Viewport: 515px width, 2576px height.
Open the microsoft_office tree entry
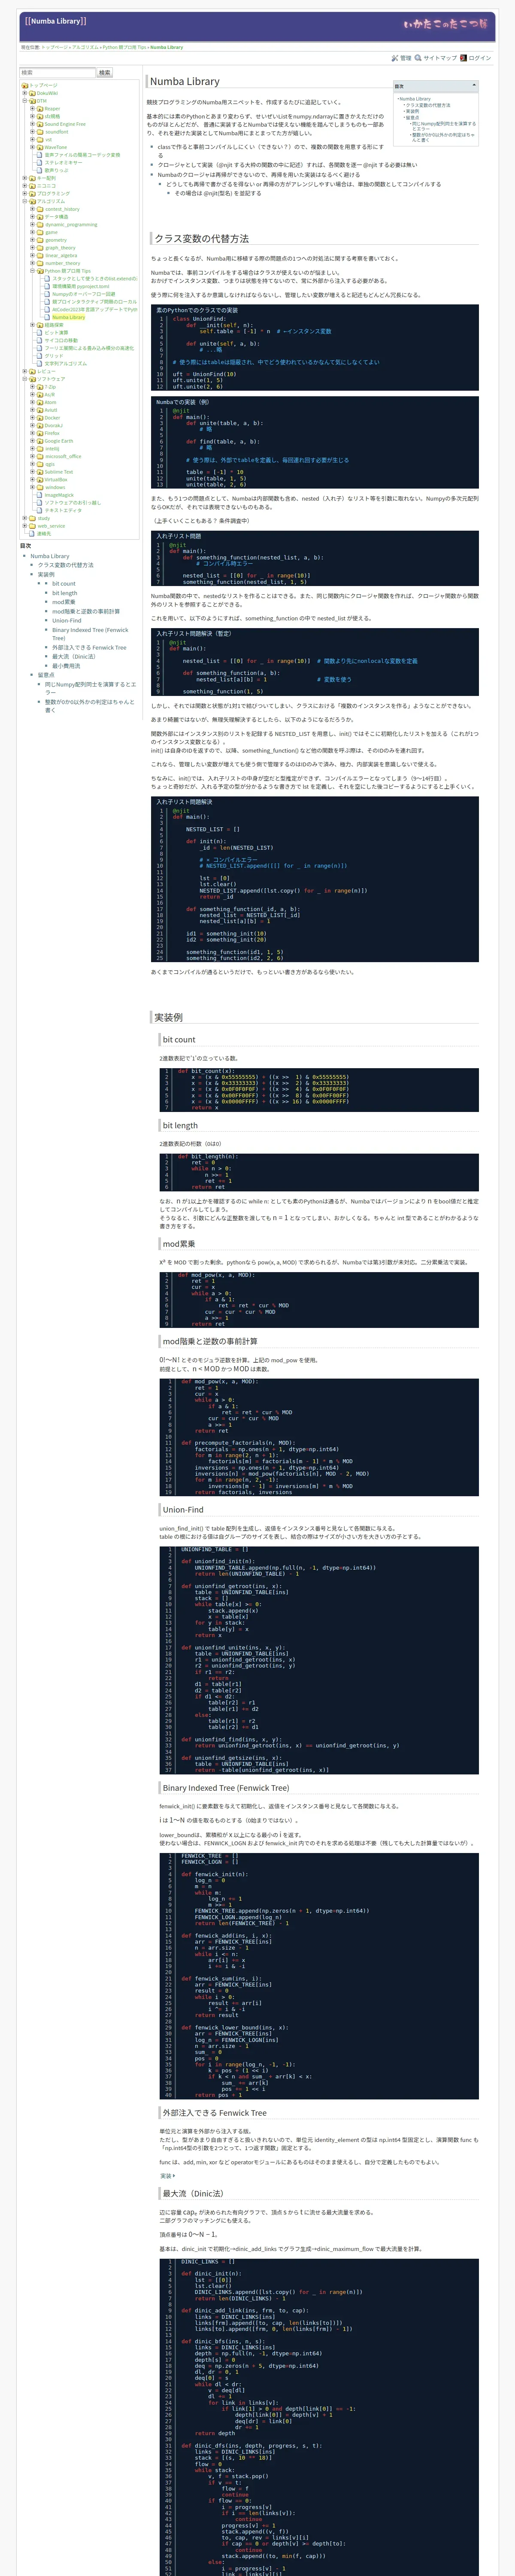[x=63, y=456]
